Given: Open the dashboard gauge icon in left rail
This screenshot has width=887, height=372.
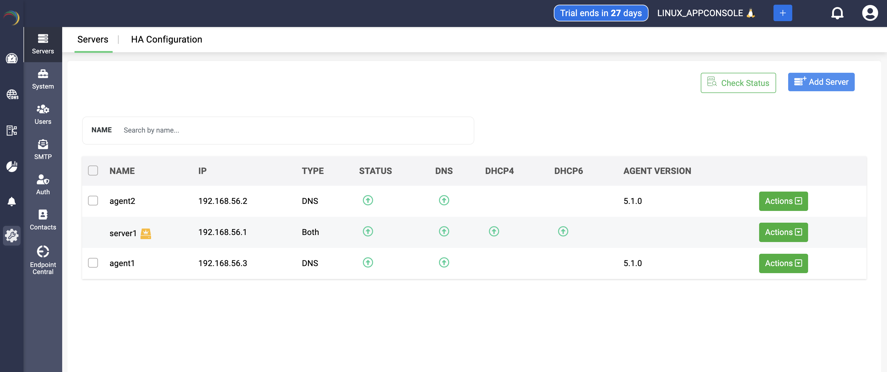Looking at the screenshot, I should pos(12,58).
